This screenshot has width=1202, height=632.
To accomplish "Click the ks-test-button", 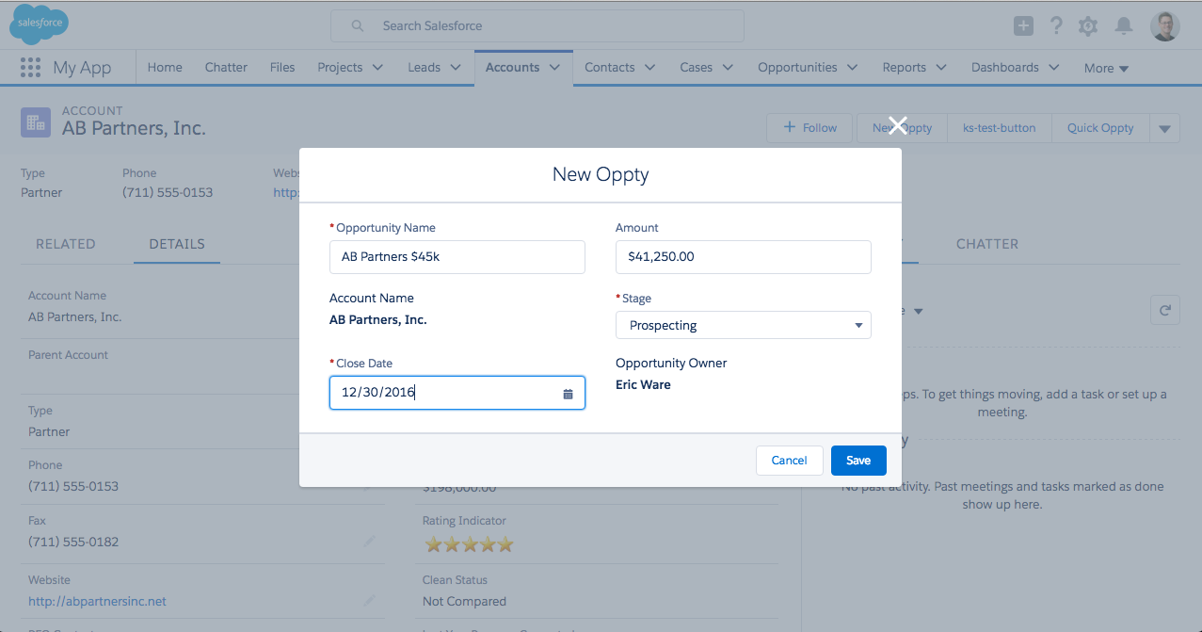I will tap(999, 128).
